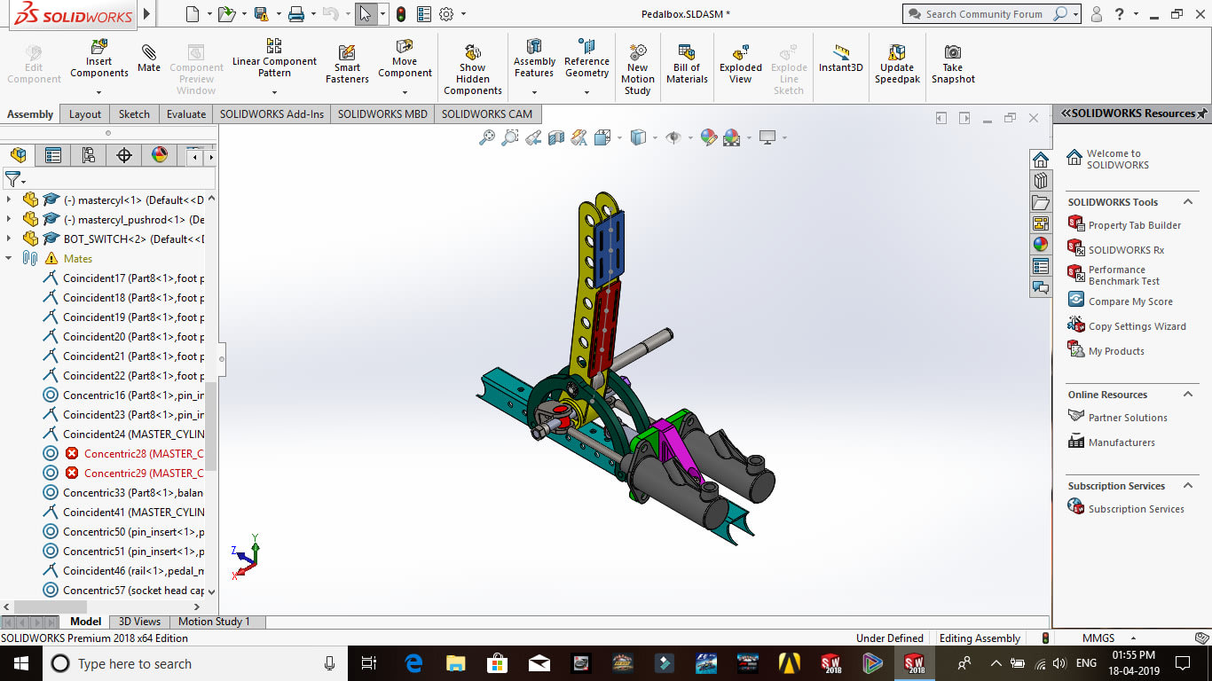This screenshot has height=681, width=1212.
Task: Open the Motion Study 1 tab
Action: pyautogui.click(x=214, y=622)
